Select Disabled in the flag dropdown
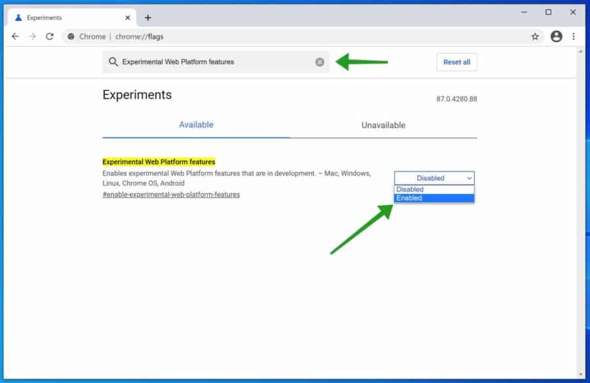Viewport: 590px width, 383px height. [409, 189]
